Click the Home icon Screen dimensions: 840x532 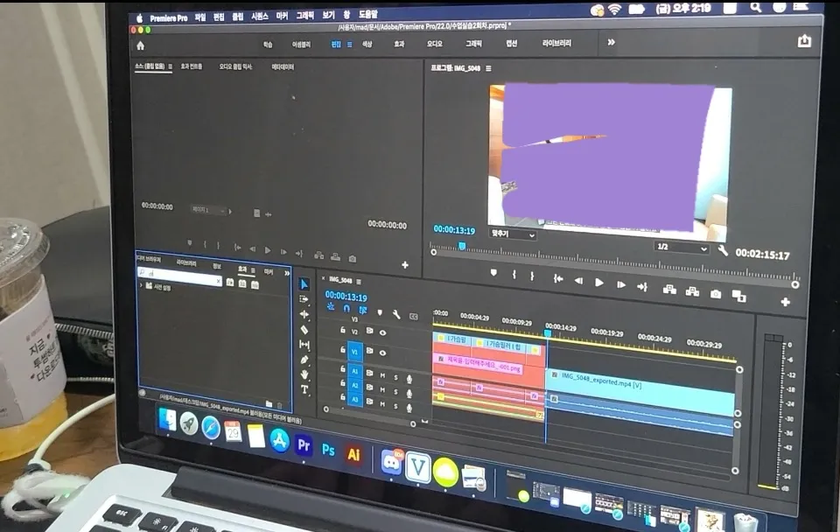point(140,45)
